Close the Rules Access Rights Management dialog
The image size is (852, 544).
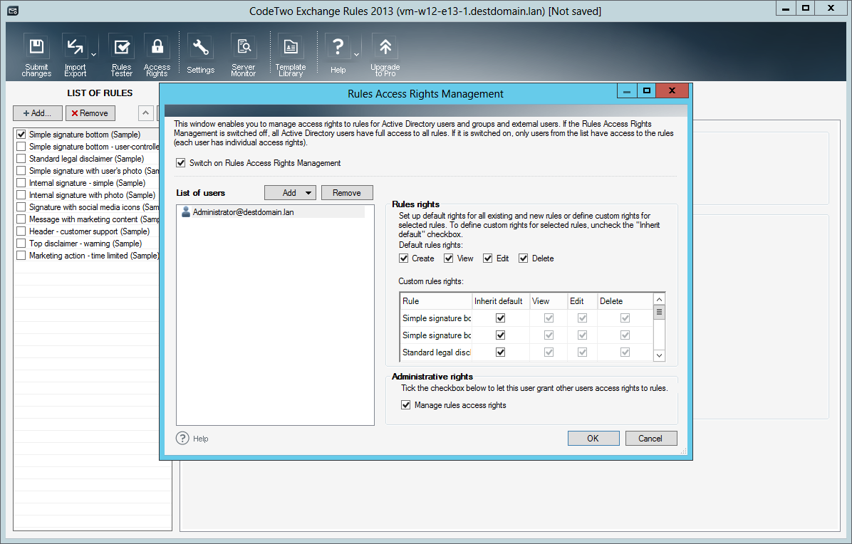point(672,90)
